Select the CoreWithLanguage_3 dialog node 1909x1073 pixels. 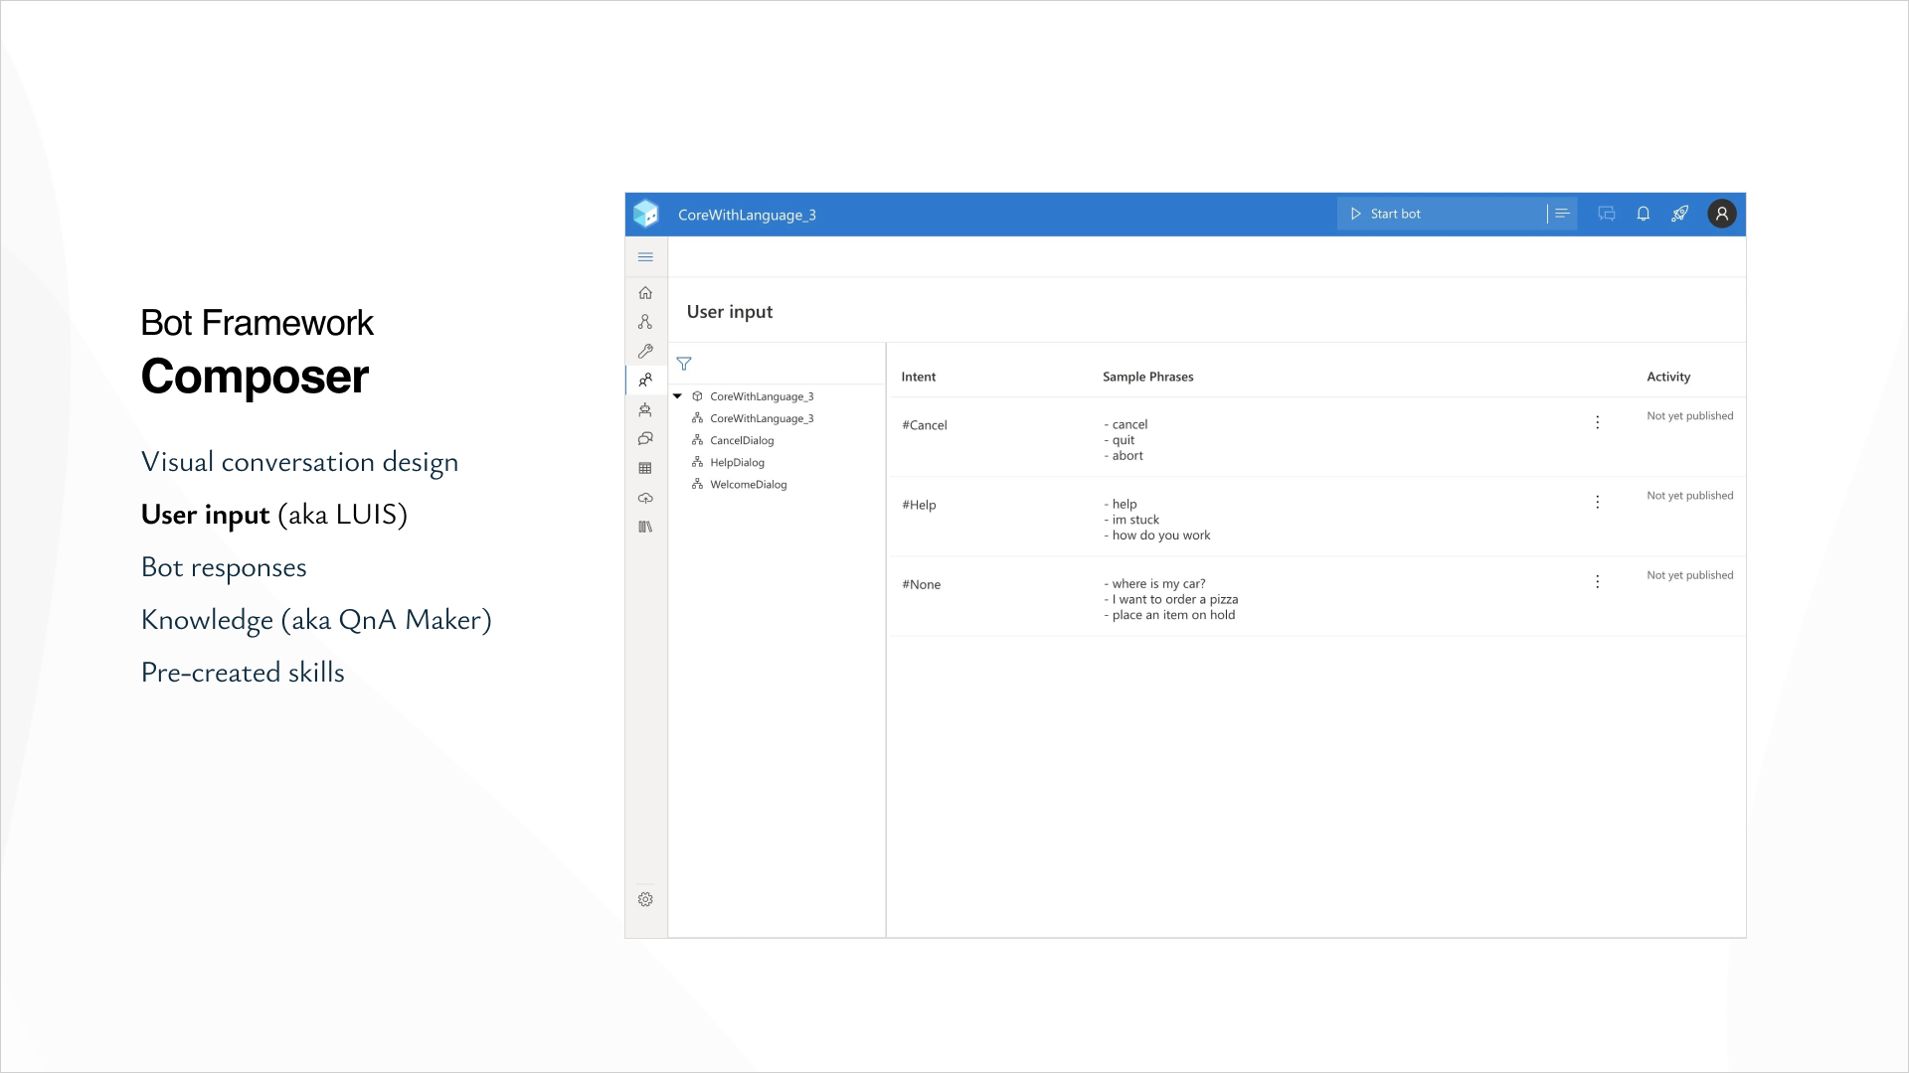(x=762, y=418)
